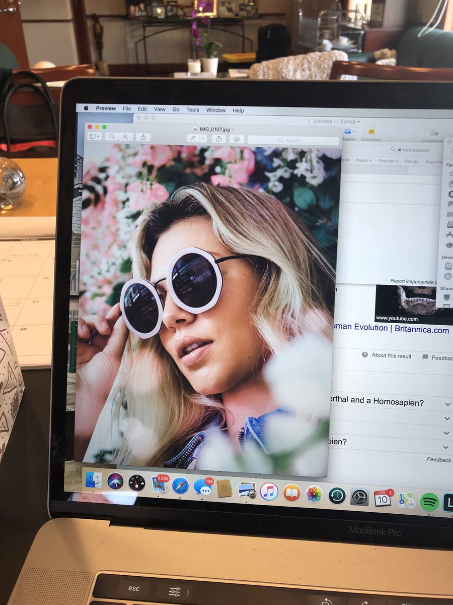Open the Preview application menu
Image resolution: width=453 pixels, height=605 pixels.
tap(106, 108)
